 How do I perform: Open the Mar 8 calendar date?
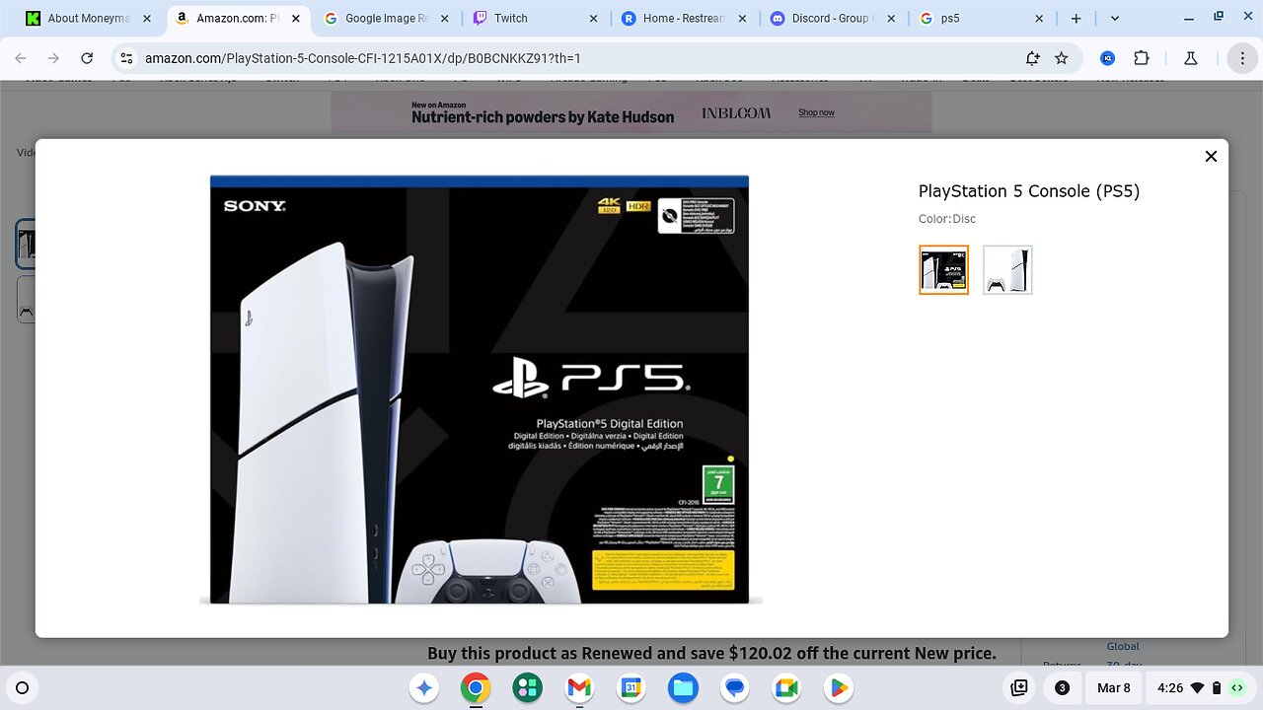pos(1114,688)
